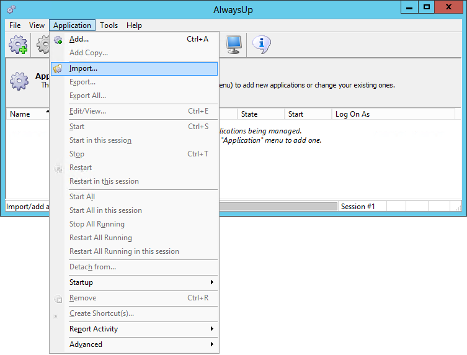467x355 pixels.
Task: Click the large gear icon in the Applications panel
Action: coord(19,81)
